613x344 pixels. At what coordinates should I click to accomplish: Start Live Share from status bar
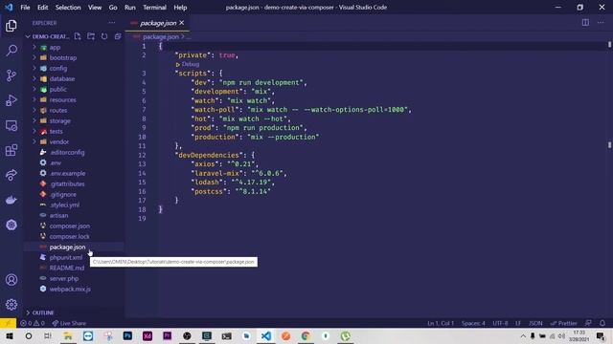coord(69,323)
